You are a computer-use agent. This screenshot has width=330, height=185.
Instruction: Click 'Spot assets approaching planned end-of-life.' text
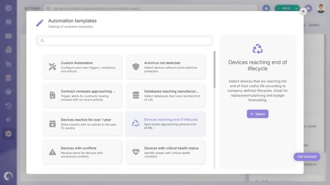(171, 126)
